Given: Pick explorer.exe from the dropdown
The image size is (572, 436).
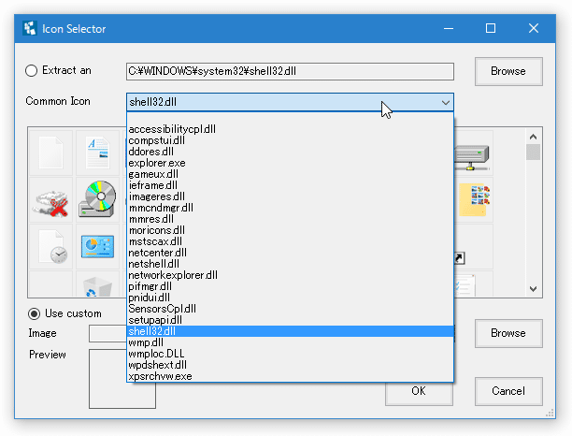Looking at the screenshot, I should [290, 163].
